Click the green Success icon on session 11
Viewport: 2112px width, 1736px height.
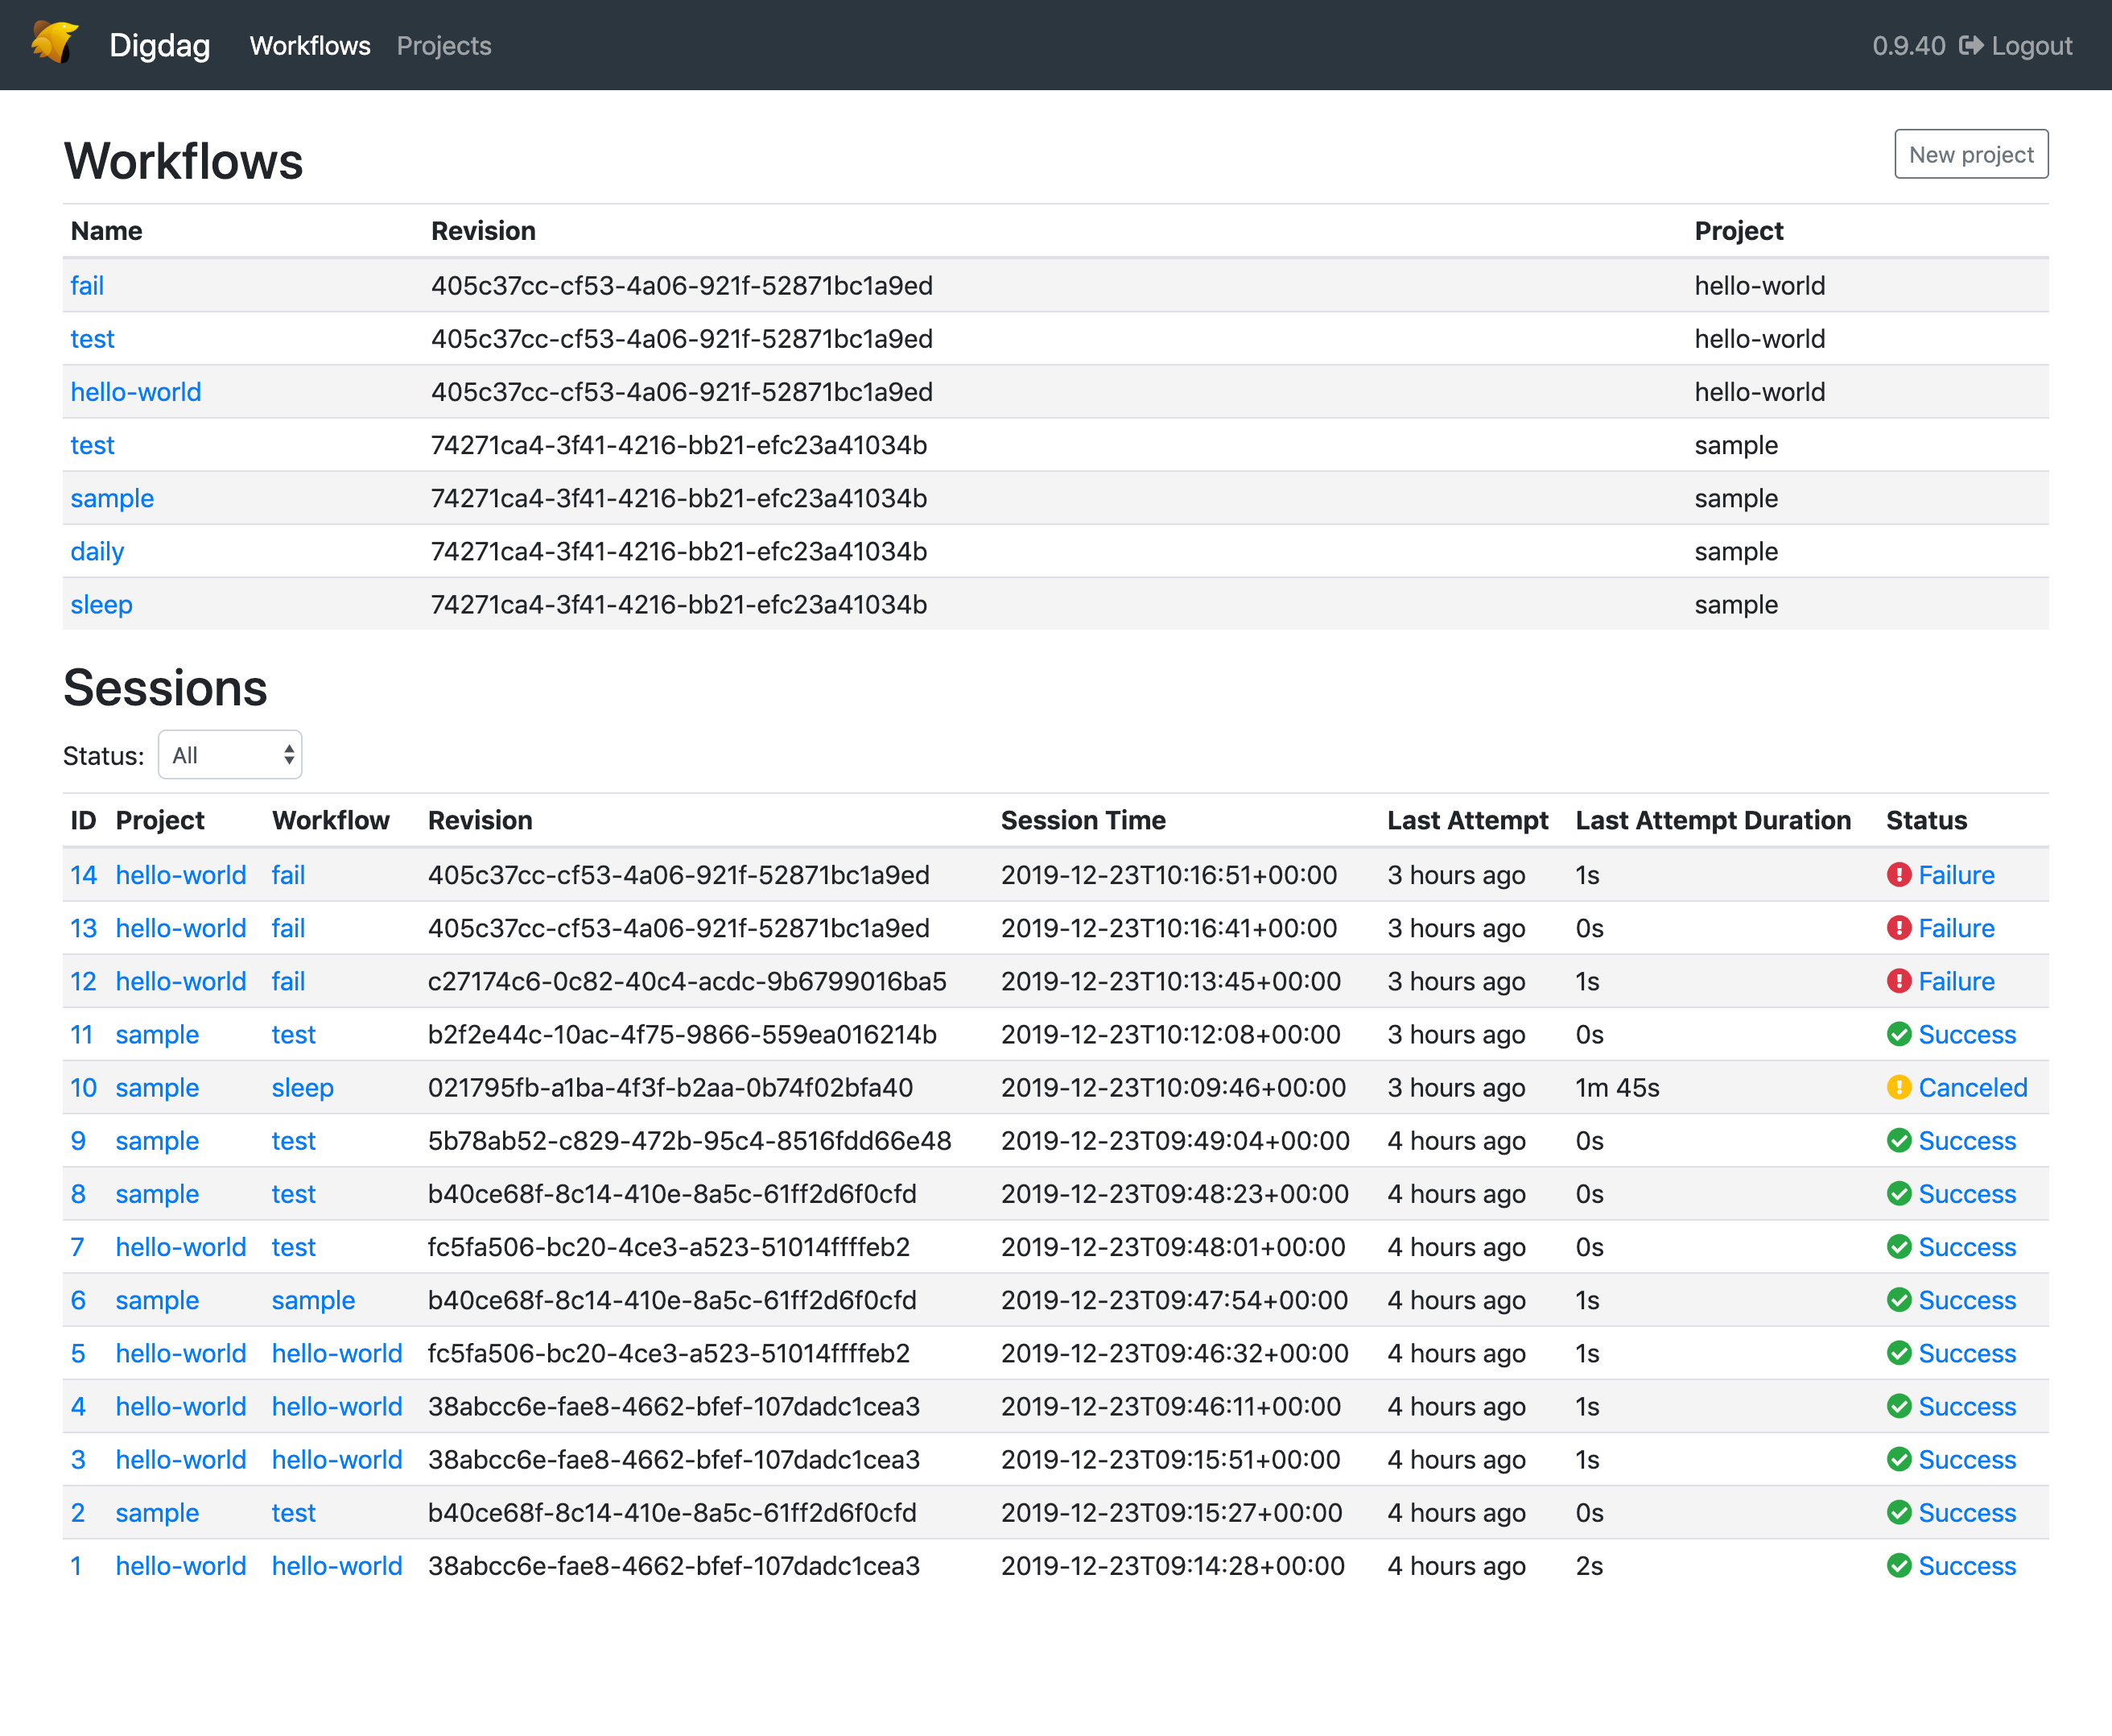pos(1900,1034)
